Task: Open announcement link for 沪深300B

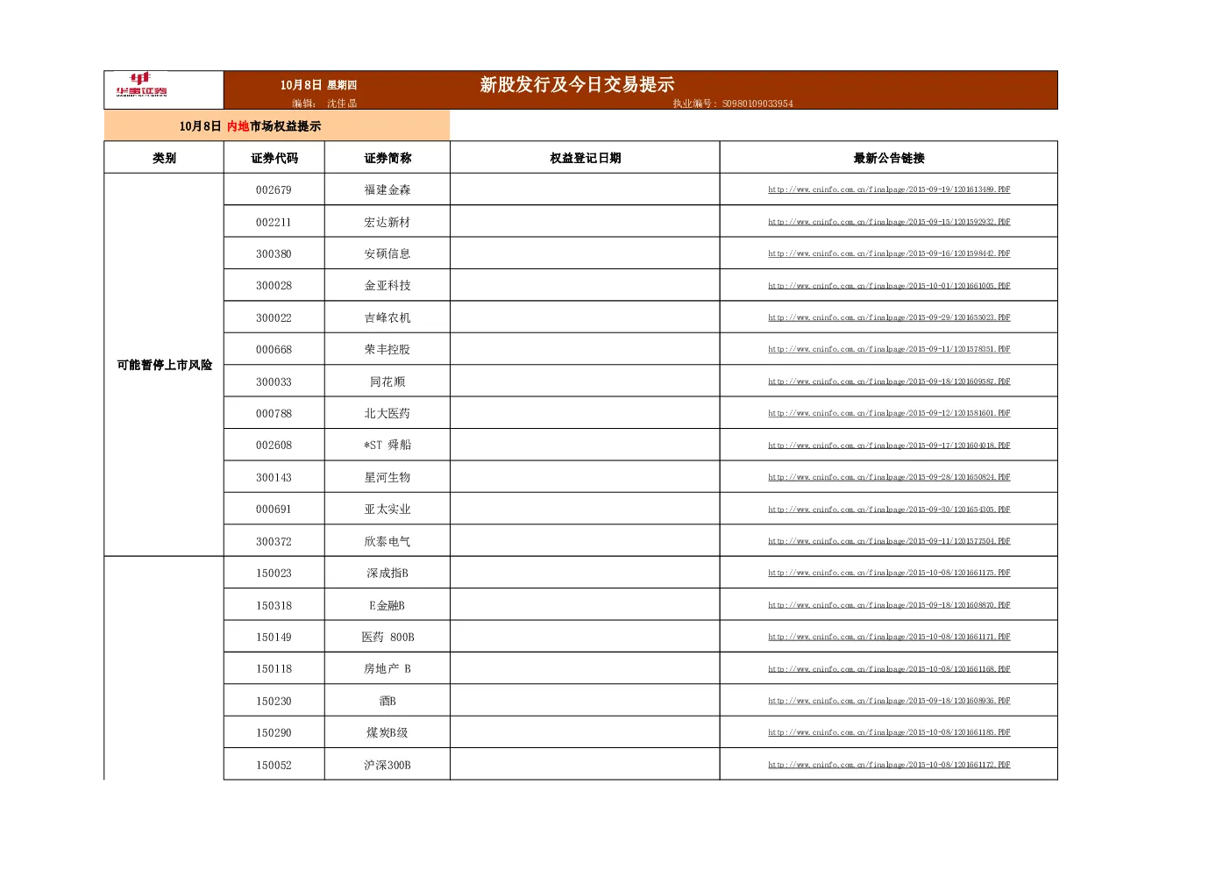Action: tap(889, 765)
